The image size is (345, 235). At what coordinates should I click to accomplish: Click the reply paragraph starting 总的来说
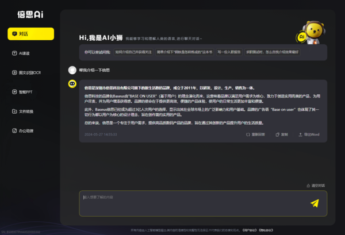174,123
